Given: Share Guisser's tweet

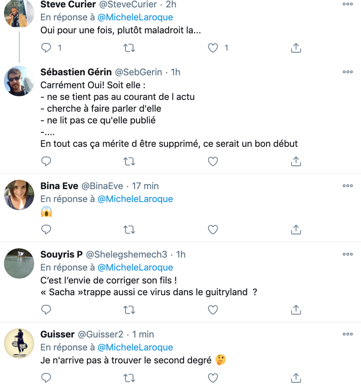Looking at the screenshot, I should (296, 378).
